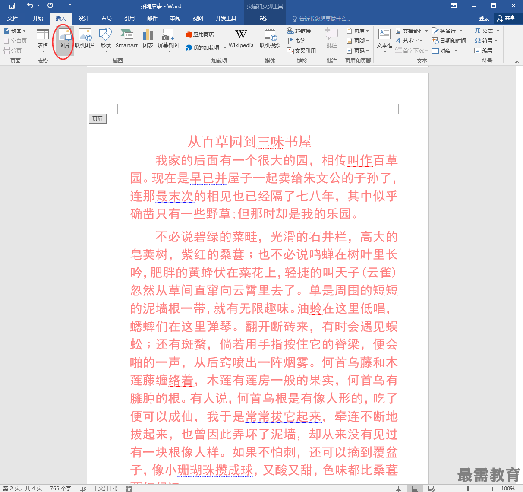
Task: Switch to the View (视图) tab
Action: (x=198, y=19)
